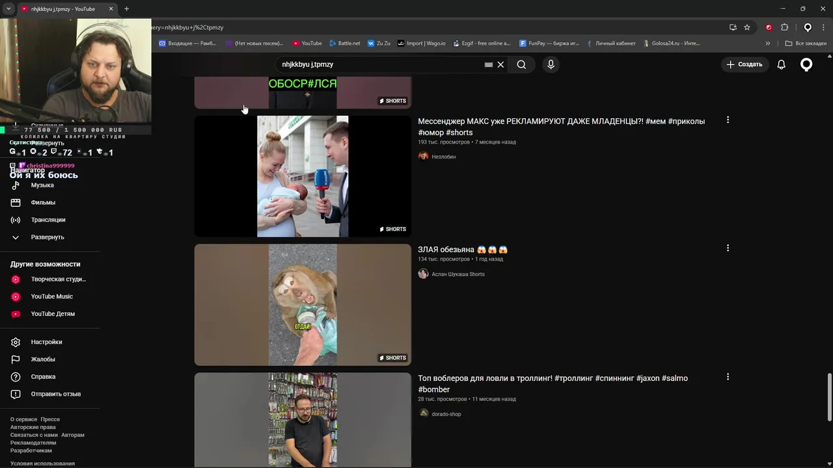Viewport: 833px width, 468px height.
Task: Click Рекламодателям footer link
Action: pyautogui.click(x=33, y=443)
